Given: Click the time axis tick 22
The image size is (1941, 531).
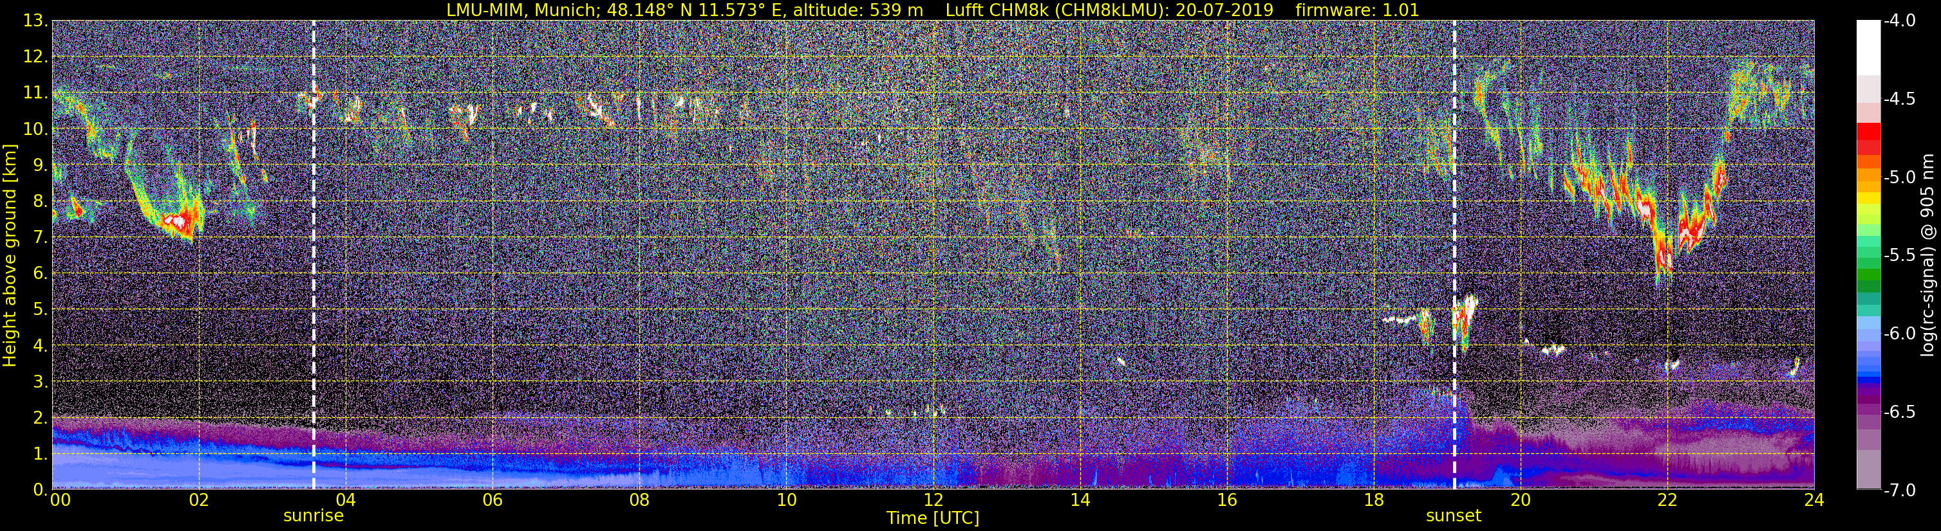Looking at the screenshot, I should click(x=1667, y=500).
